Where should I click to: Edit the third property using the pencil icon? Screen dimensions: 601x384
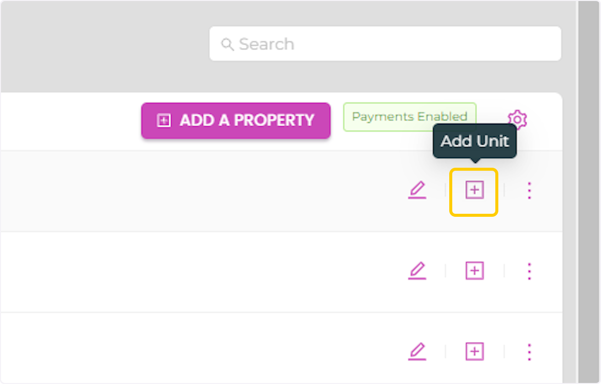(x=417, y=352)
